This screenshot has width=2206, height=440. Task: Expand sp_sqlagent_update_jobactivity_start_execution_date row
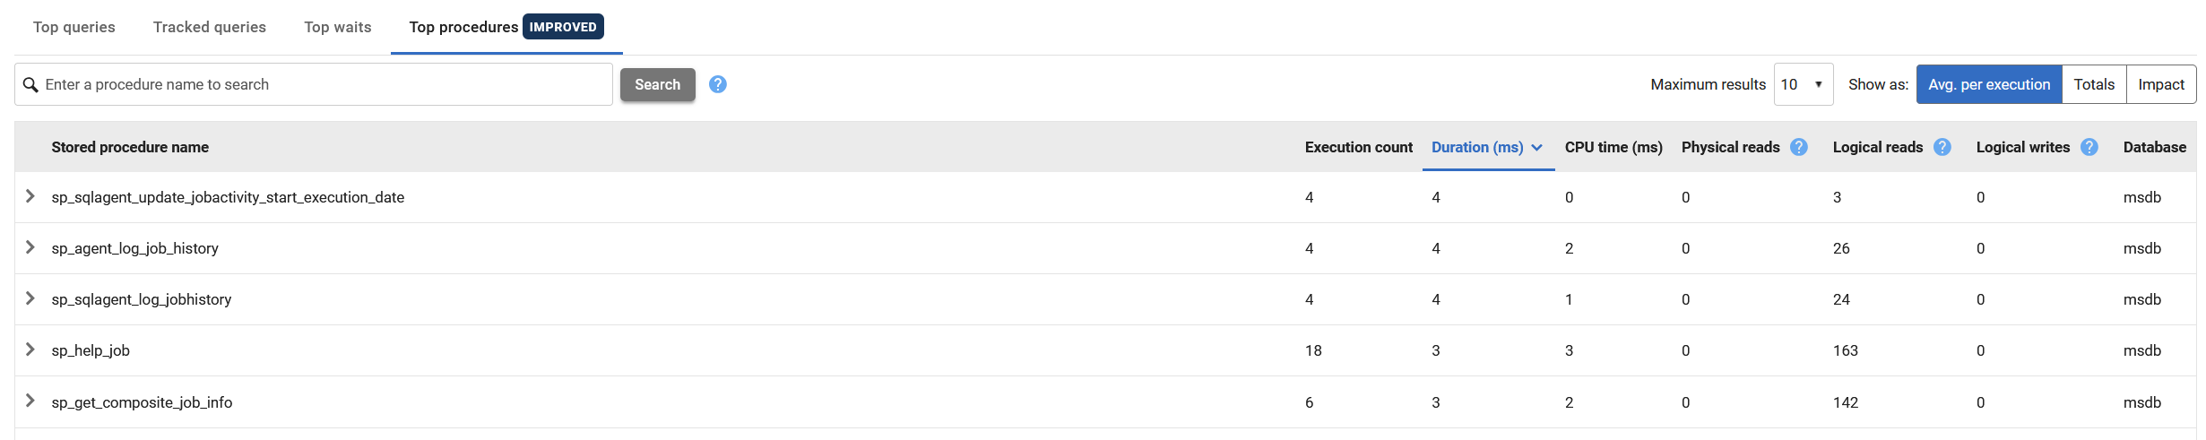30,196
